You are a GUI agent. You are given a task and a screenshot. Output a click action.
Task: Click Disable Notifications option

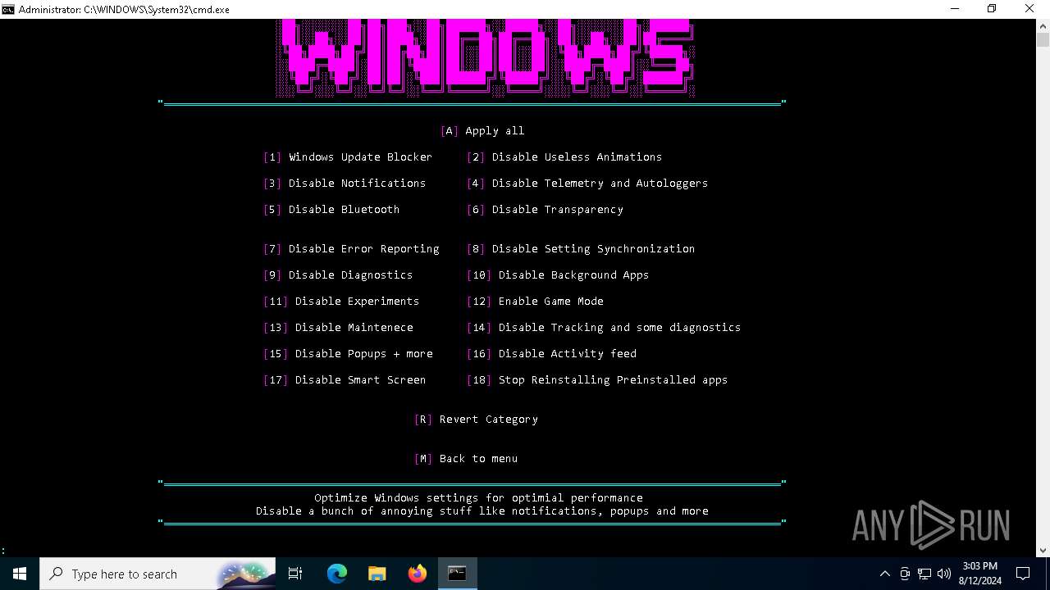pos(345,183)
